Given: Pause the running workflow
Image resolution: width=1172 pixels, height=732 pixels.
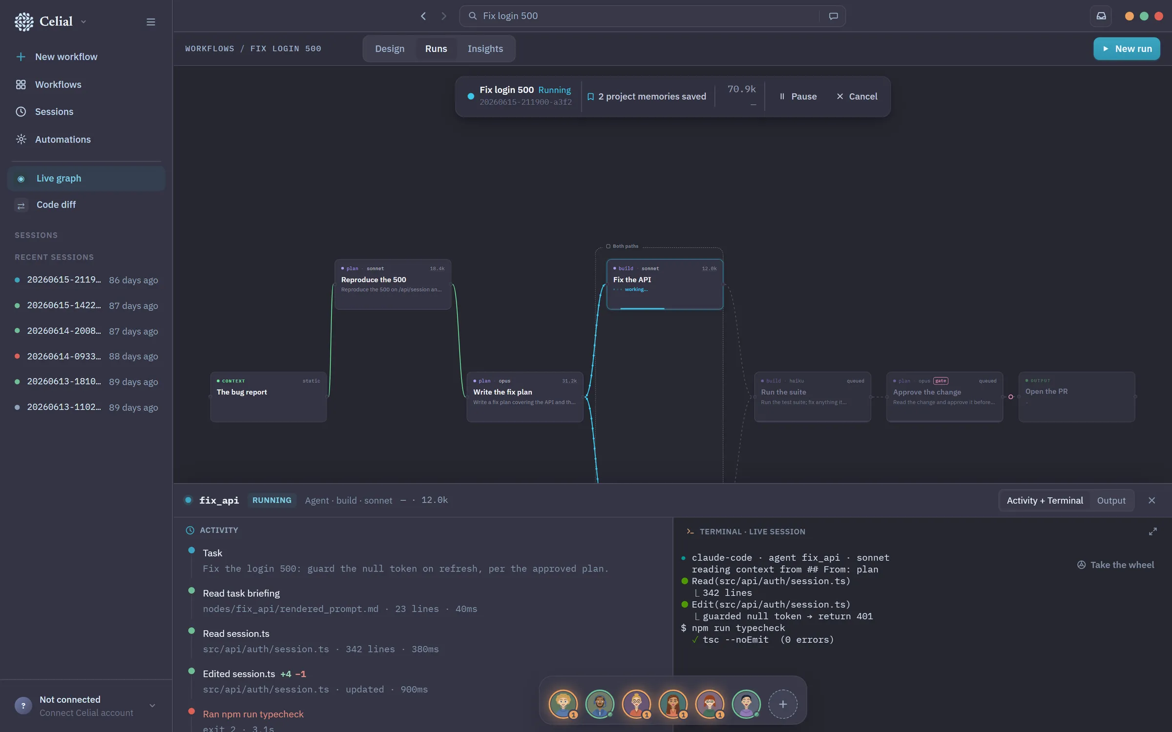Looking at the screenshot, I should pos(798,97).
